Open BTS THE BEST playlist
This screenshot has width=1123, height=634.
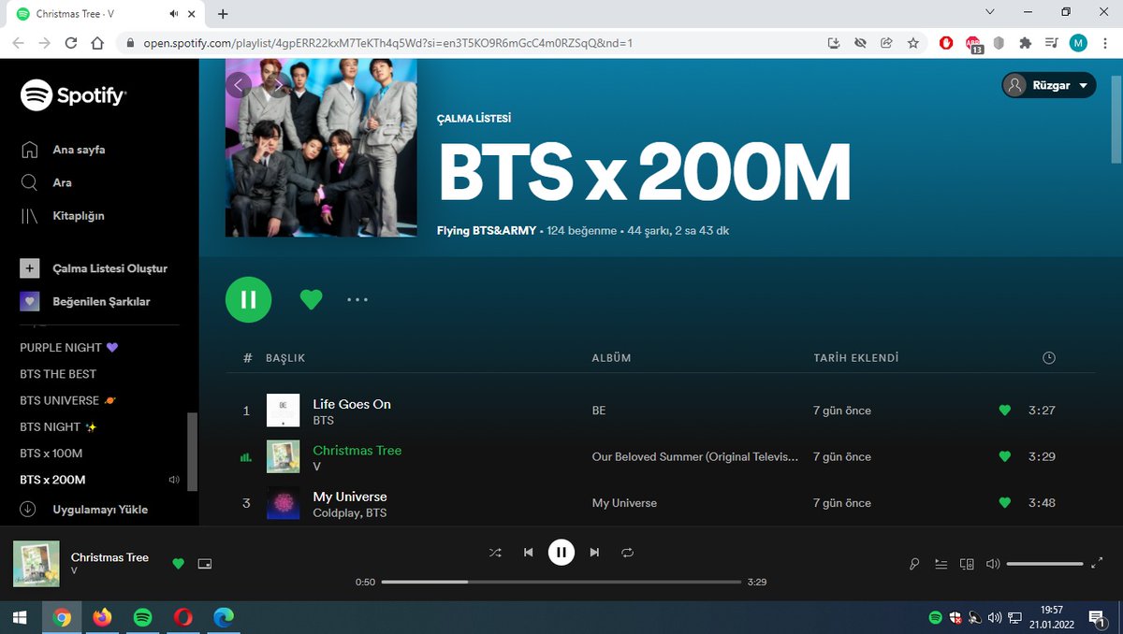58,374
